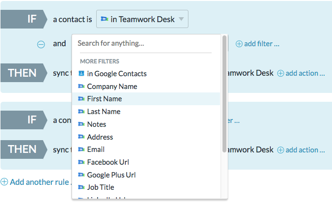Select the 'Address' filter
Viewport: 332px width, 207px height.
[x=146, y=137]
